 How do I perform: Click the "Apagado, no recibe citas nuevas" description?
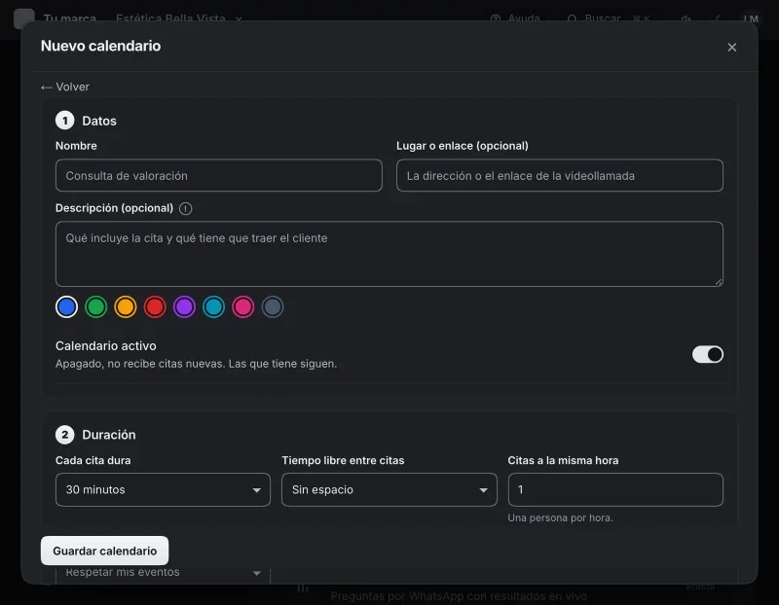pyautogui.click(x=197, y=364)
